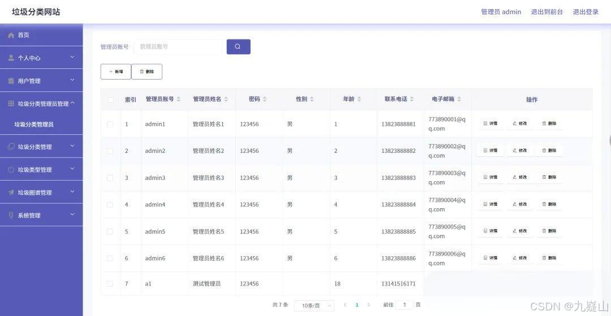Go to previous page arrow
This screenshot has height=316, width=611.
(345, 305)
